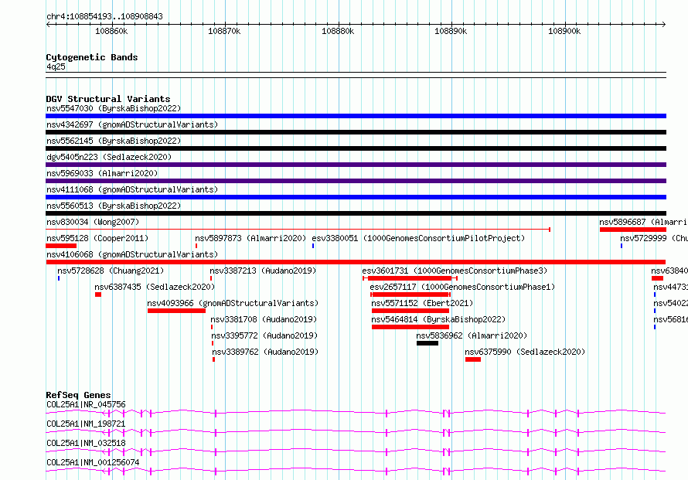The image size is (688, 480).
Task: Click the 108890k ruler tick label
Action: click(x=451, y=32)
